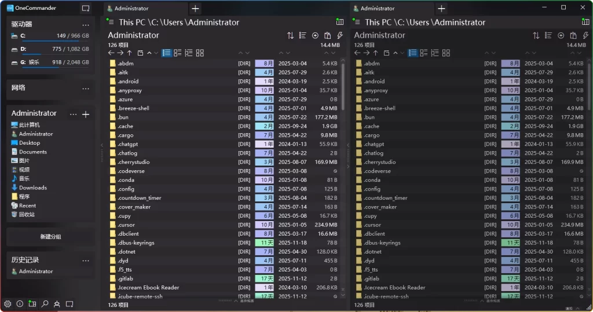Add favorite with plus beside Administrator group
The height and width of the screenshot is (312, 593).
[x=86, y=114]
